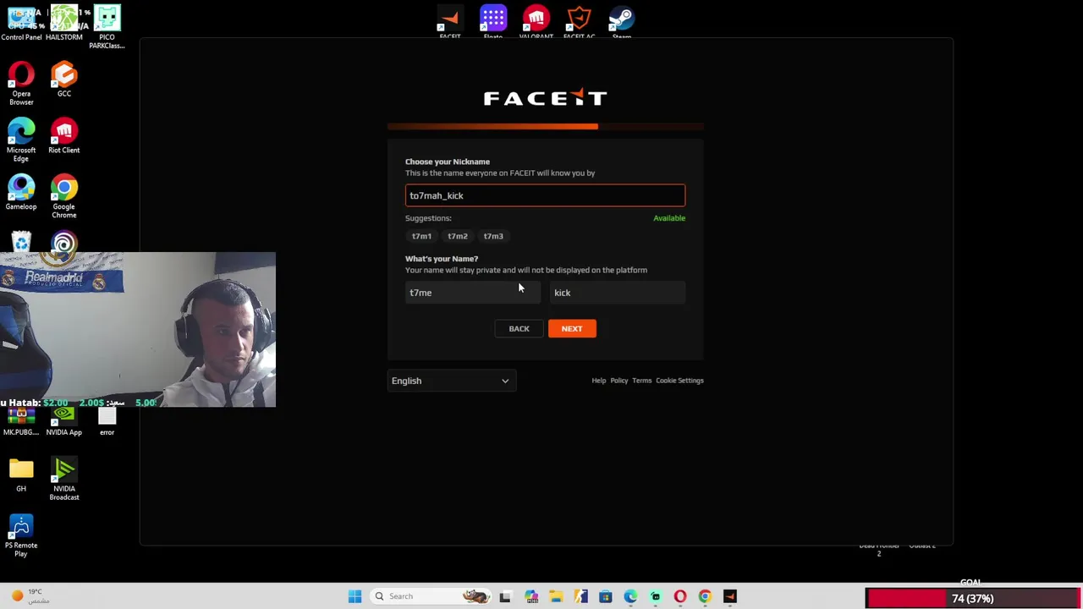
Task: Click the GCC desktop icon
Action: (x=64, y=79)
